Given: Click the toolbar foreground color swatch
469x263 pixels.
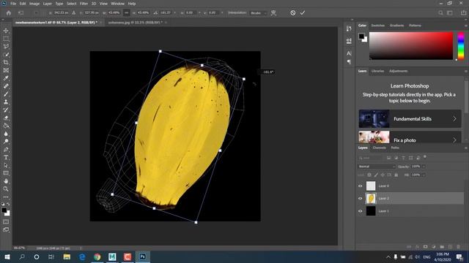Looking at the screenshot, I should pyautogui.click(x=4, y=210).
